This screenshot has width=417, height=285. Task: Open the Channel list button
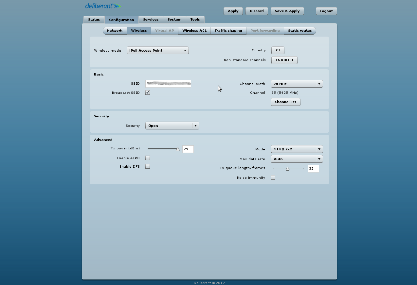tap(285, 102)
